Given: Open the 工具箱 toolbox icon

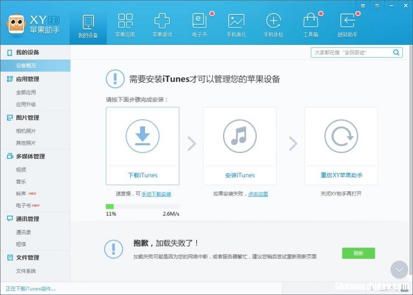Looking at the screenshot, I should pyautogui.click(x=311, y=21).
